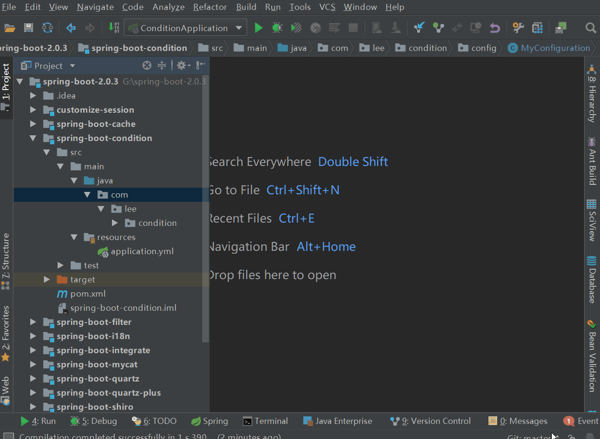Open the 9: Version Control tab
This screenshot has height=439, width=600.
[430, 421]
